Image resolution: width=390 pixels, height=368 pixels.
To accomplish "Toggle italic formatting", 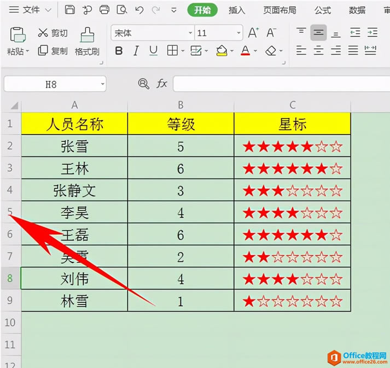I will (x=136, y=51).
